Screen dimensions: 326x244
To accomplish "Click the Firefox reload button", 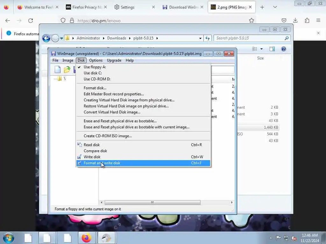I will (x=31, y=21).
